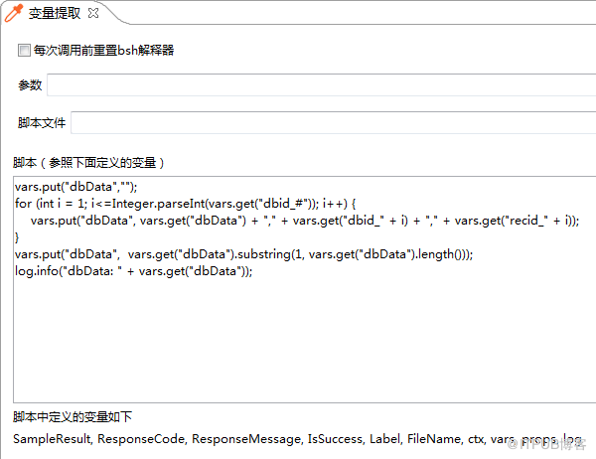This screenshot has width=596, height=459.
Task: Click the log.info line in script
Action: pyautogui.click(x=133, y=271)
